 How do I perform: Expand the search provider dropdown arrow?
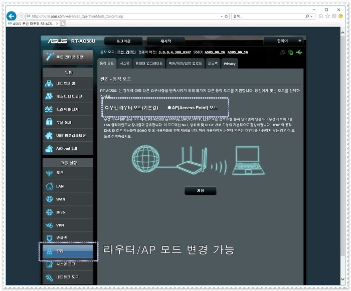coord(311,17)
